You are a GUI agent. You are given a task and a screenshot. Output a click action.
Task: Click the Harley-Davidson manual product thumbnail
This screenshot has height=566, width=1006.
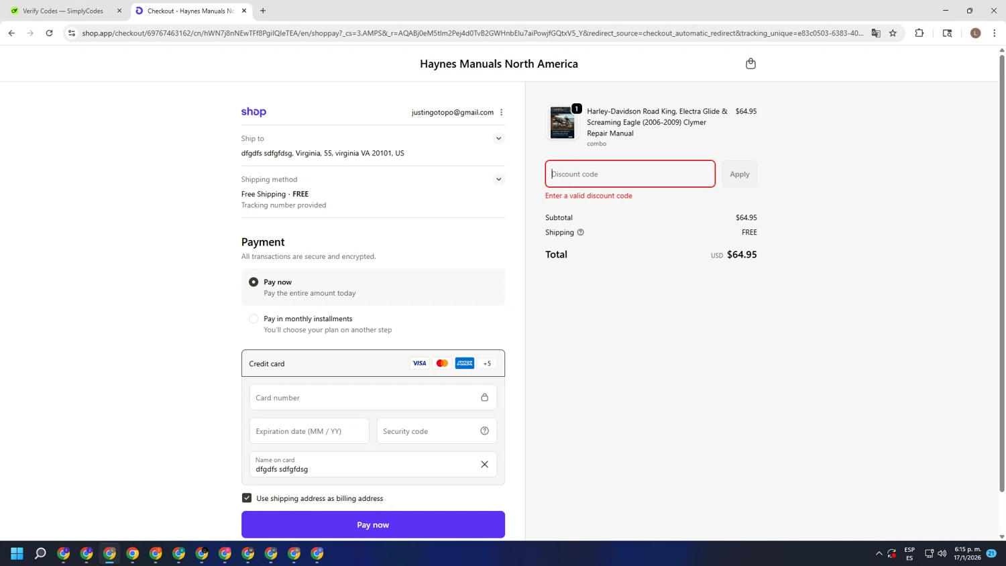click(562, 123)
